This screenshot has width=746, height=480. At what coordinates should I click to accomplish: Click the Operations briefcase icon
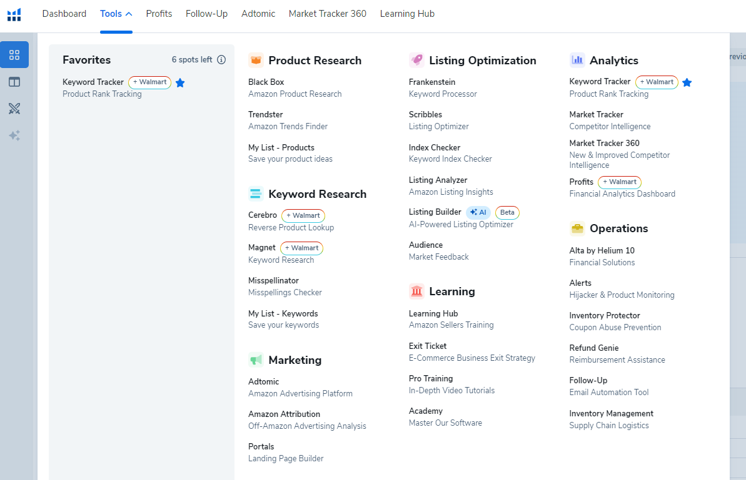point(577,228)
